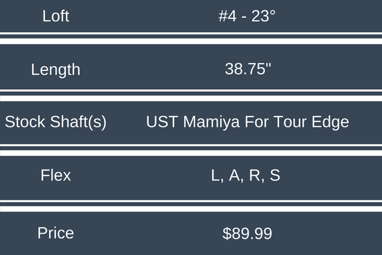Pick the S flex option
382x255 pixels.
tap(275, 175)
